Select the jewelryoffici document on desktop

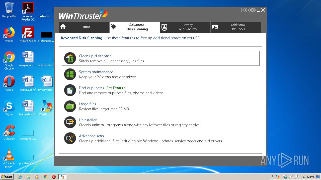click(x=47, y=83)
